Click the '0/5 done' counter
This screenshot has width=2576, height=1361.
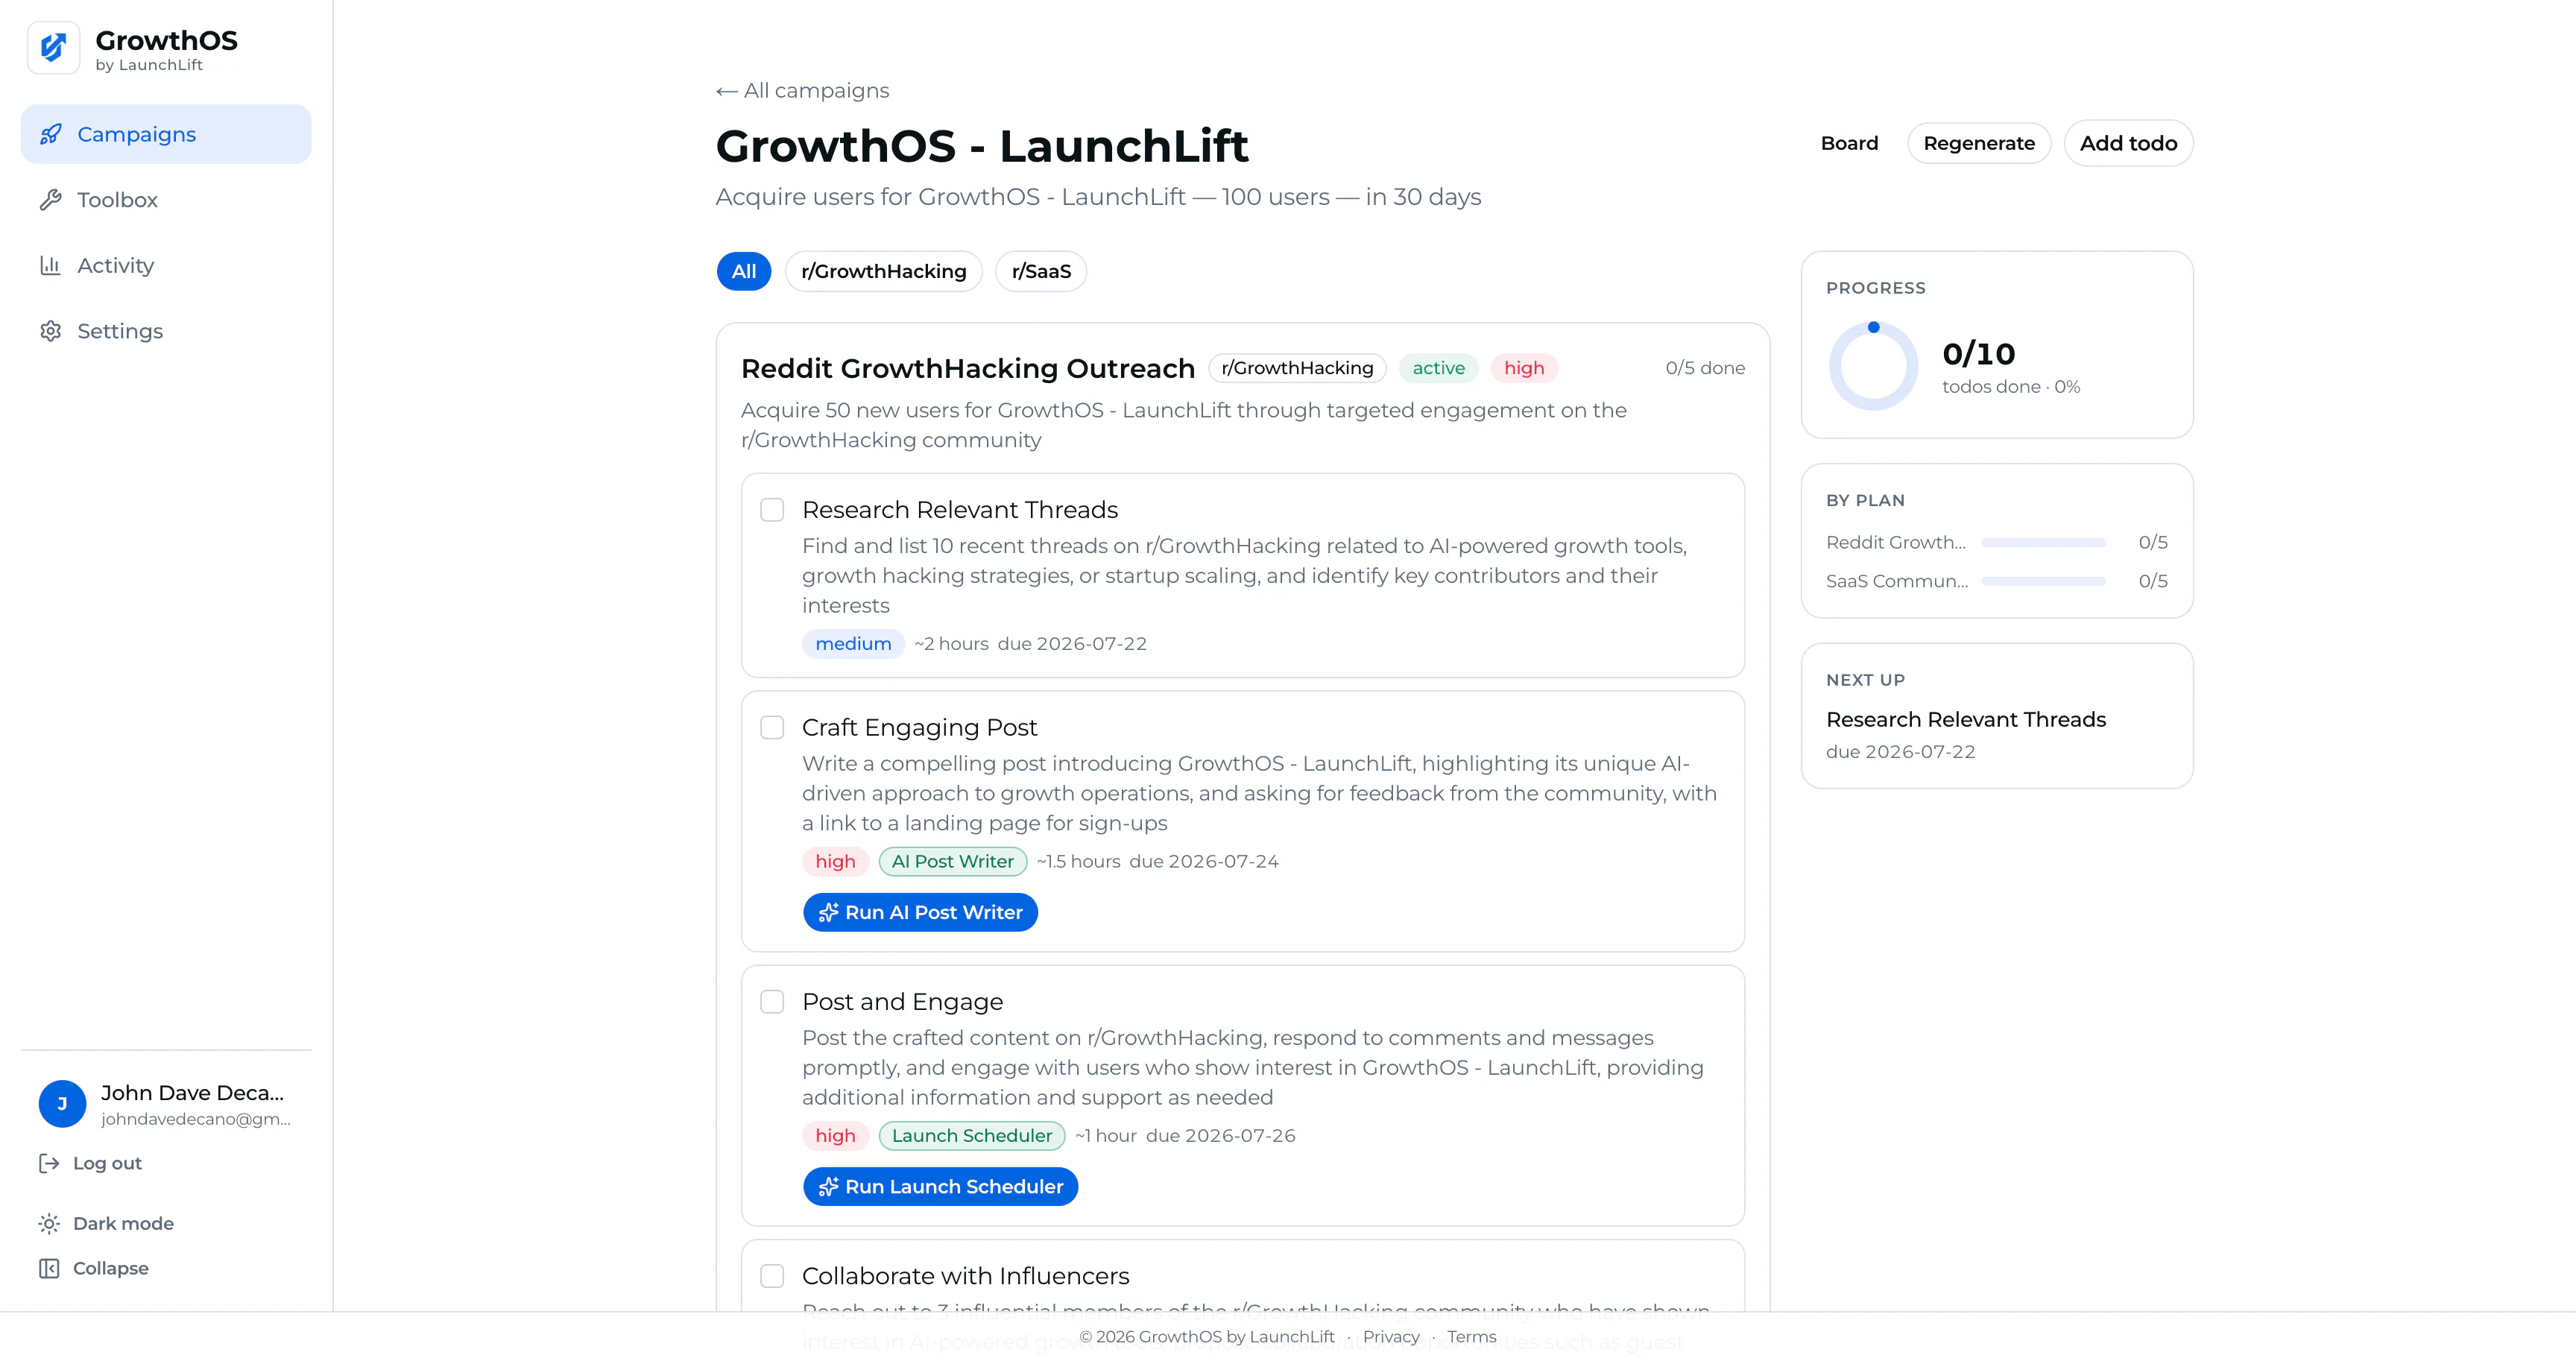coord(1705,368)
